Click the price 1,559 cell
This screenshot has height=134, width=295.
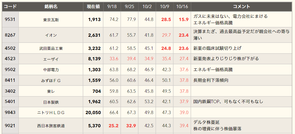(93, 80)
